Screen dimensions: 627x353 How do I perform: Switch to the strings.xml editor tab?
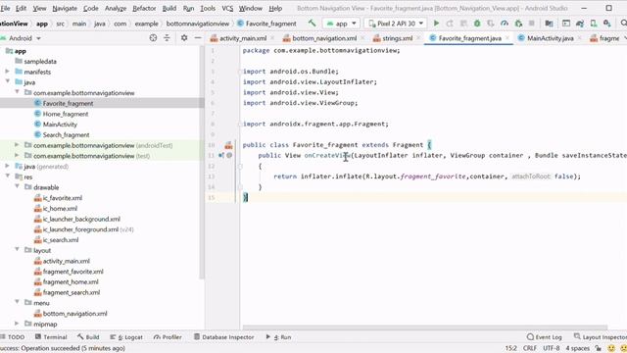(397, 38)
